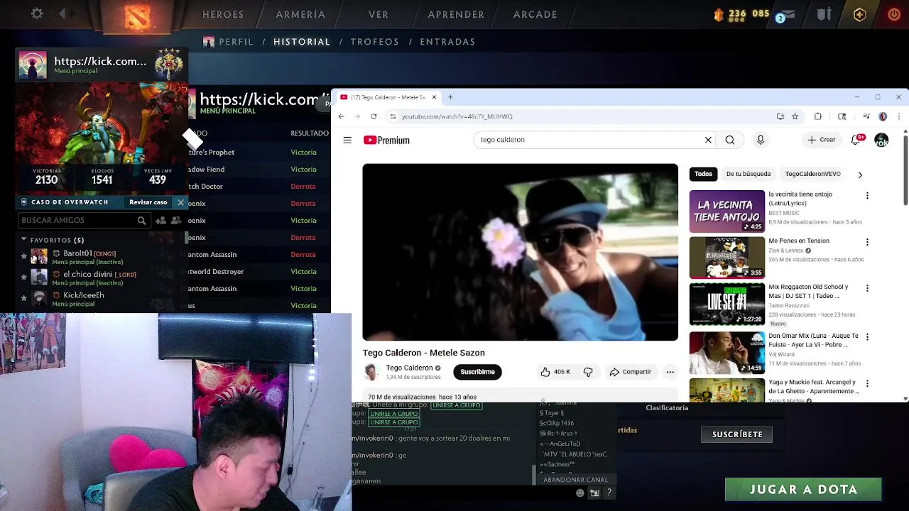Switch to the ENTRADAS tab
The height and width of the screenshot is (511, 909).
(447, 42)
